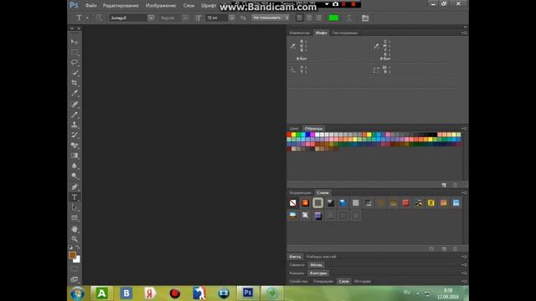The width and height of the screenshot is (536, 301).
Task: Switch to the Слои panel tab
Action: tap(343, 281)
